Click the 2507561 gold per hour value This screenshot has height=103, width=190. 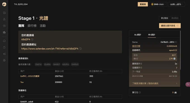pos(59,76)
